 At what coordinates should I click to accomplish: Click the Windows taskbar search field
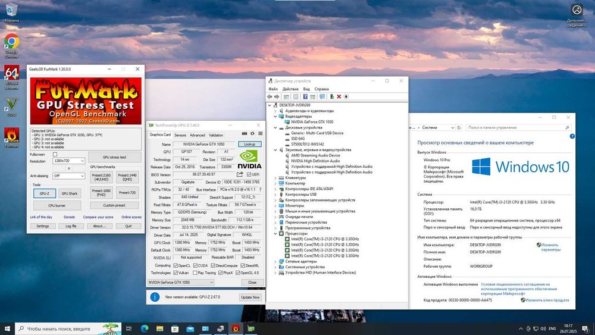click(x=68, y=328)
